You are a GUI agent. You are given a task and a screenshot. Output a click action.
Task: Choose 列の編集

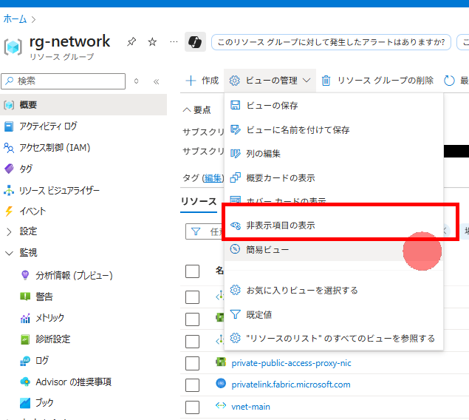coord(334,154)
